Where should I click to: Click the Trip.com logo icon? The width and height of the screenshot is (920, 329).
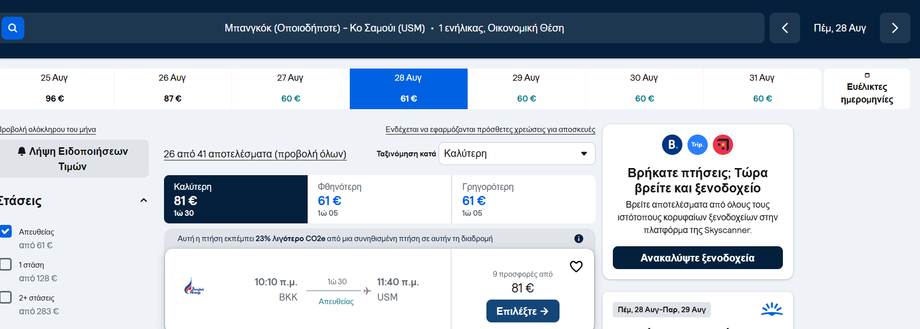[698, 145]
